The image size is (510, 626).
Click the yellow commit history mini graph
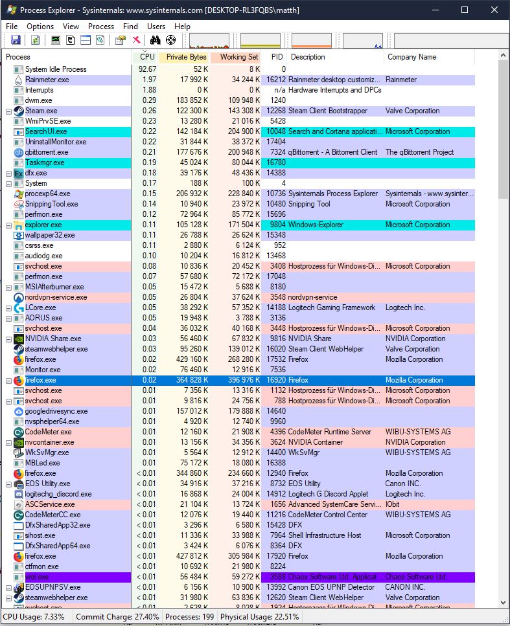(261, 41)
